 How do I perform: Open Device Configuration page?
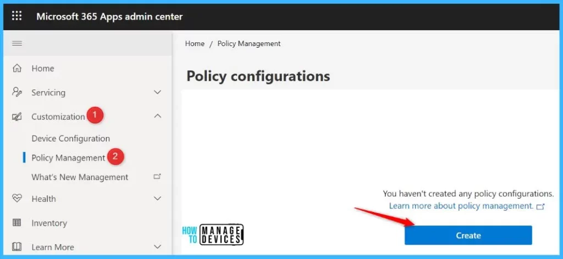71,139
